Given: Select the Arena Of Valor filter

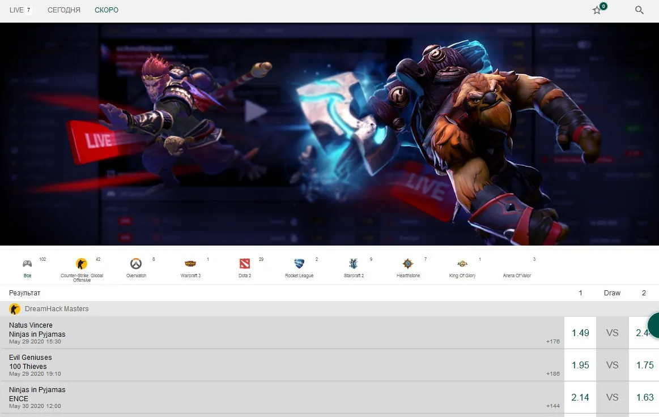Looking at the screenshot, I should 517,276.
